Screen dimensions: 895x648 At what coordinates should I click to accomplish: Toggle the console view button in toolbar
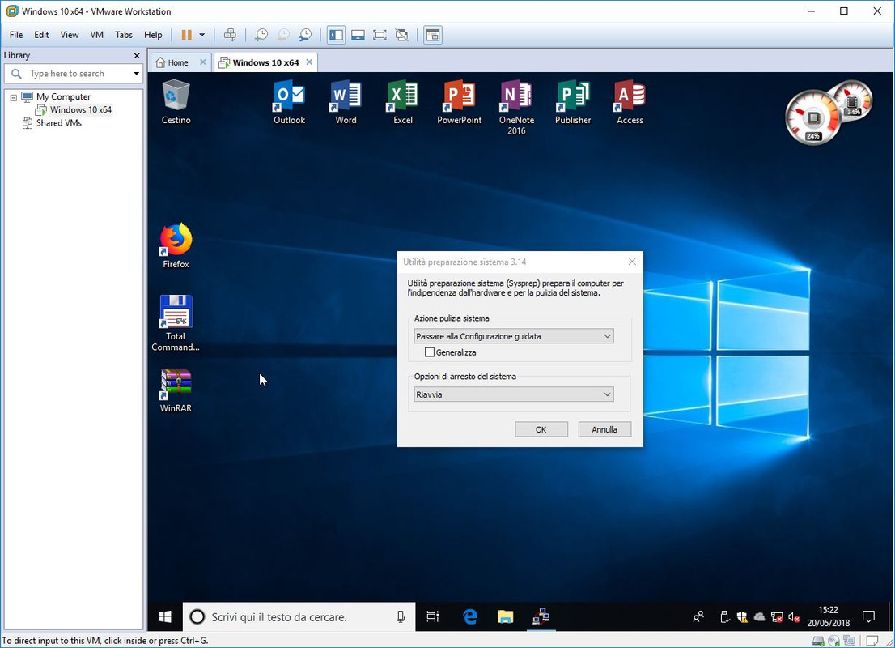(433, 35)
